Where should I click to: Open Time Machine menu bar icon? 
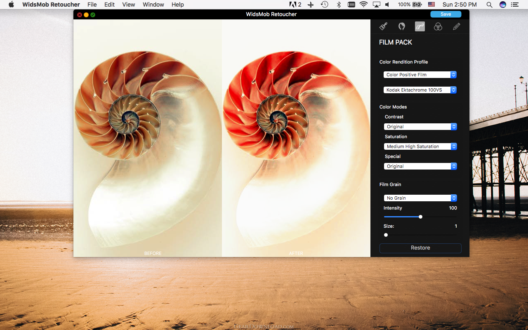(325, 5)
